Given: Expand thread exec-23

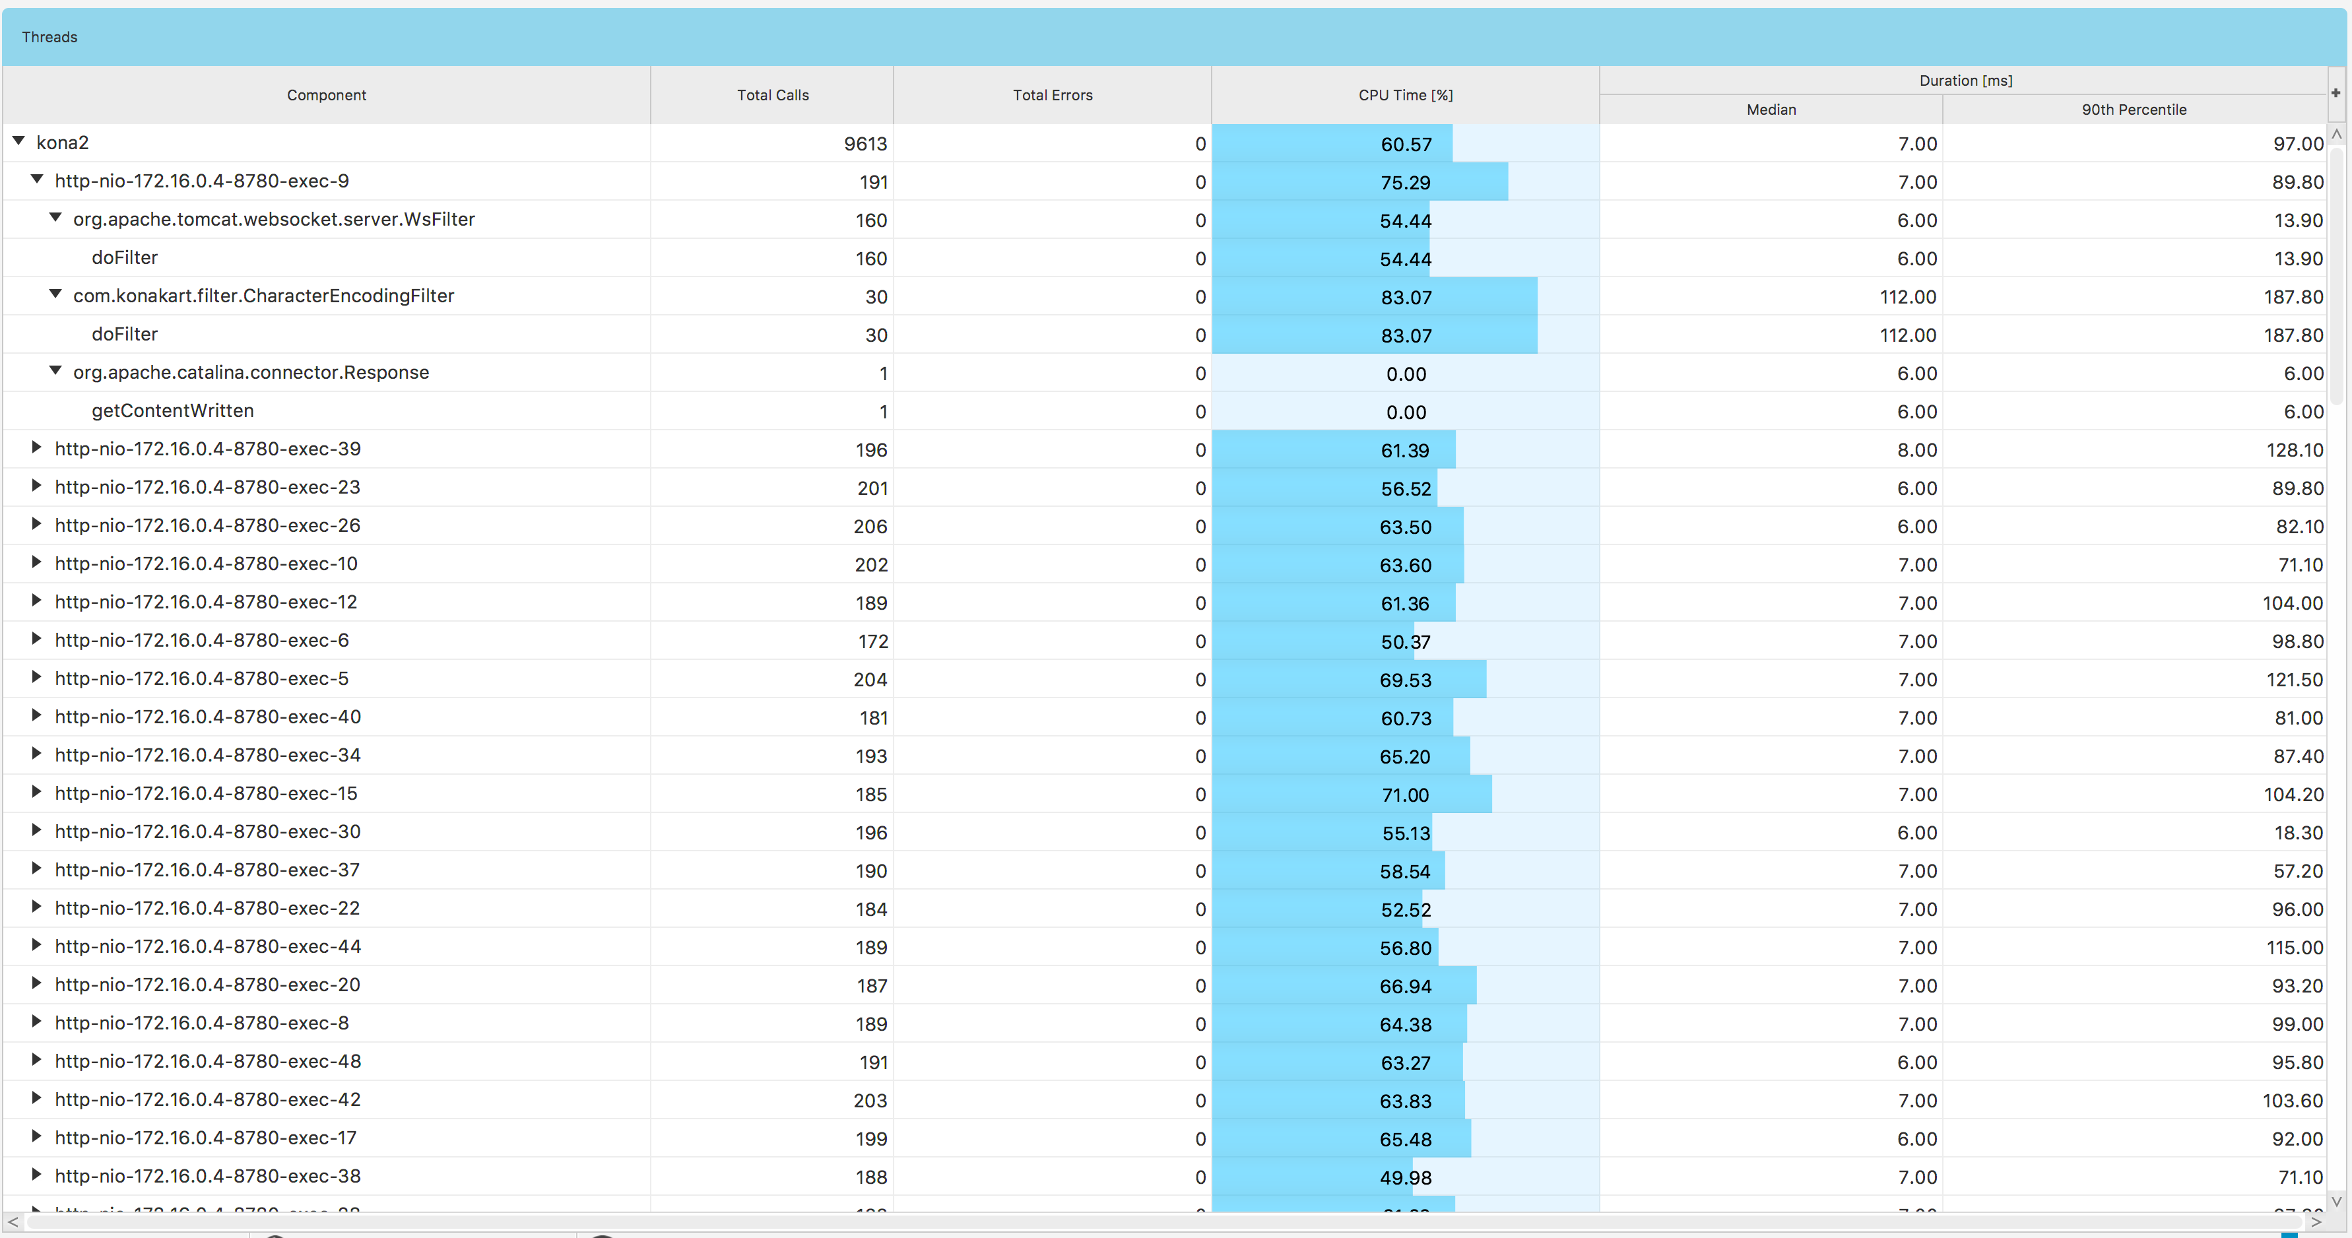Looking at the screenshot, I should pyautogui.click(x=36, y=486).
